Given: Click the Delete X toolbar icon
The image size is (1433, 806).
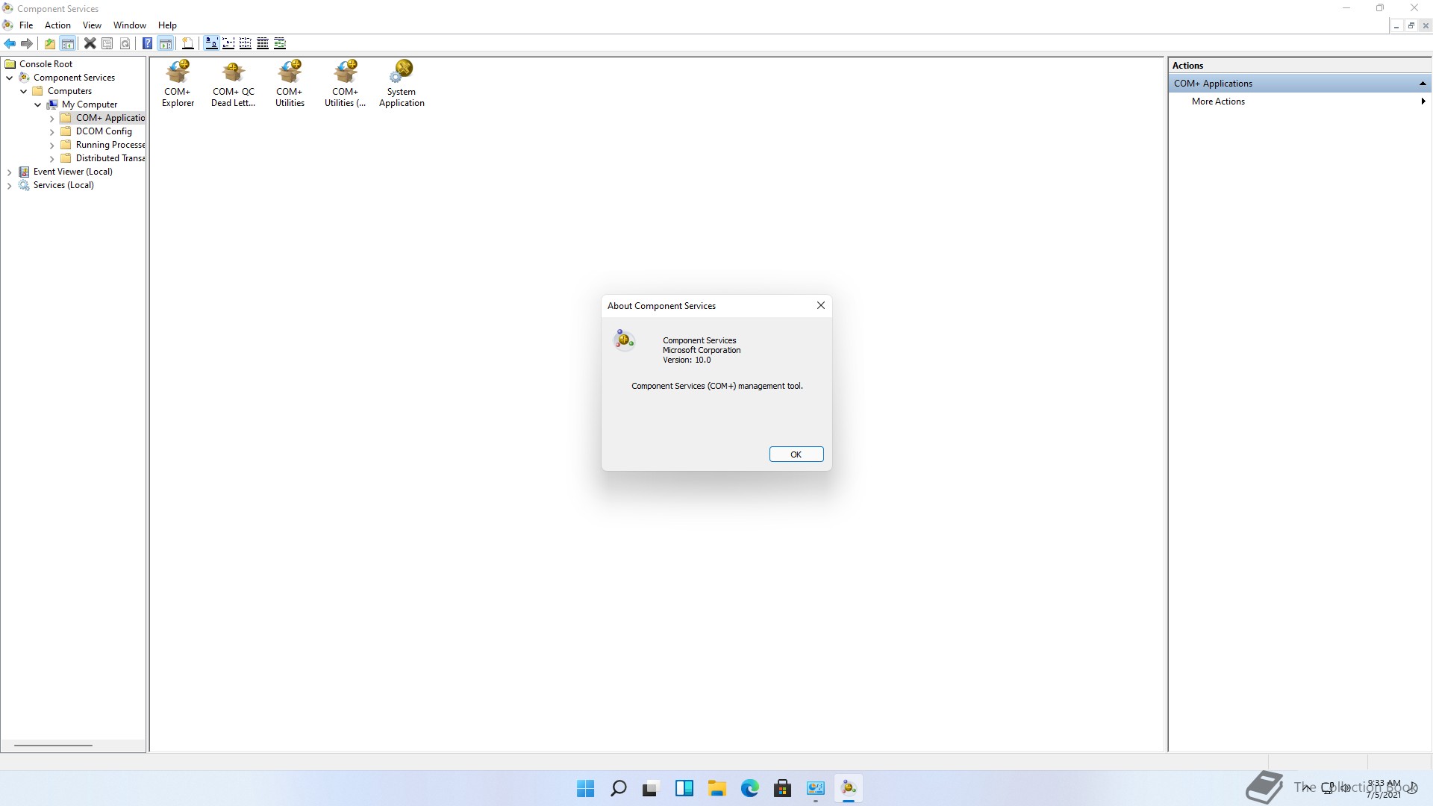Looking at the screenshot, I should tap(90, 43).
